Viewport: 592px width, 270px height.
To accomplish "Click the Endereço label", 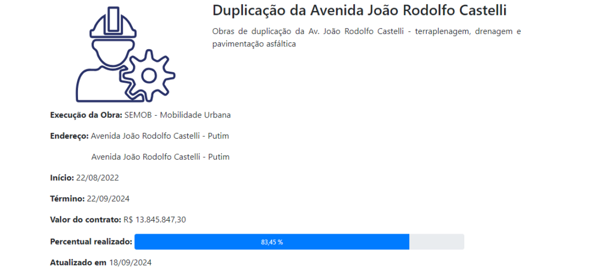I will point(69,136).
